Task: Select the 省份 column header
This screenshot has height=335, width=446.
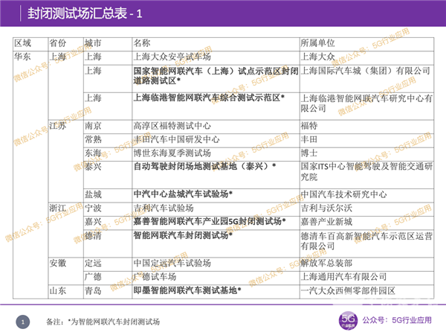Action: point(57,43)
